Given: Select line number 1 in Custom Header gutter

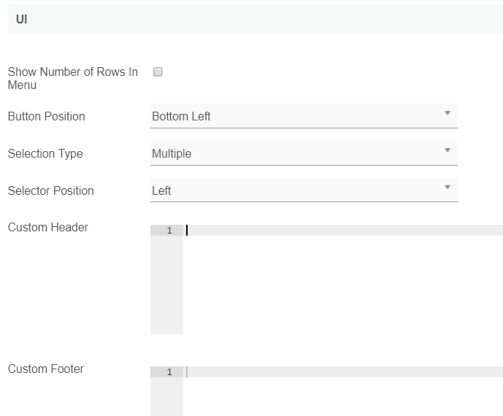Looking at the screenshot, I should 169,231.
